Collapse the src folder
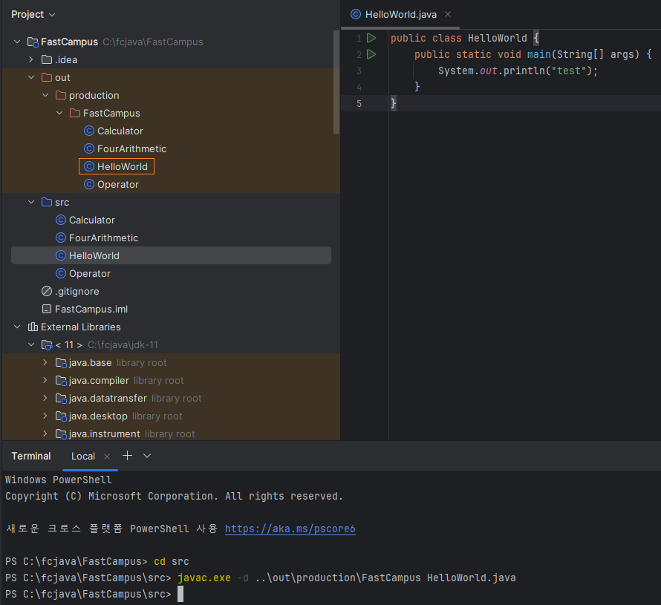 (30, 202)
